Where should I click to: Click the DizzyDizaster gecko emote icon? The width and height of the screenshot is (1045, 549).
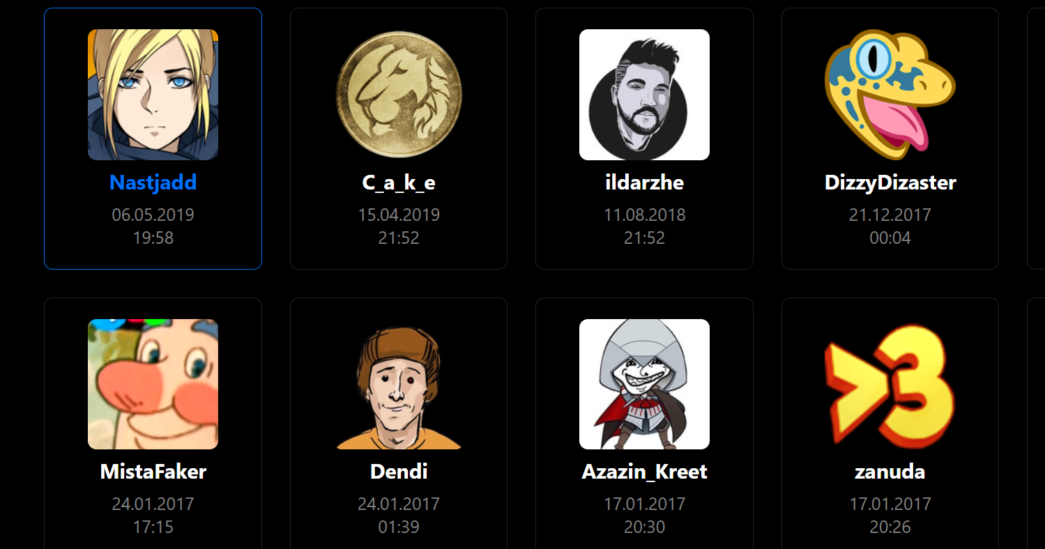890,95
